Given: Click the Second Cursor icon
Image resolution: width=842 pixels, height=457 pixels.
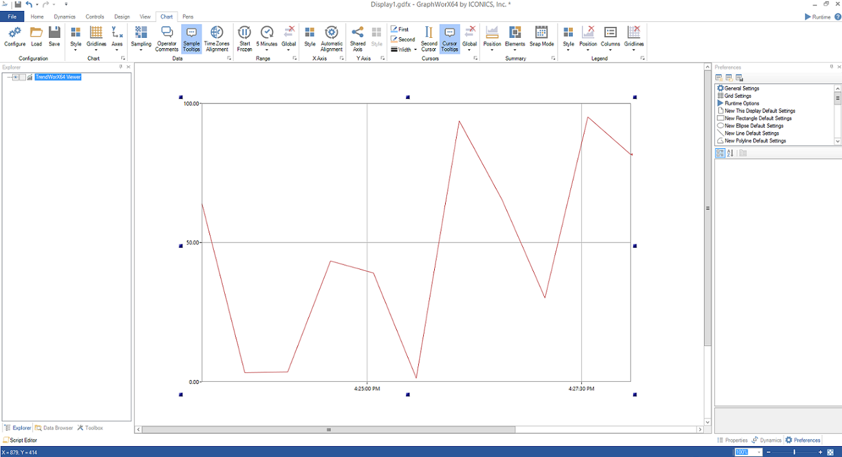Looking at the screenshot, I should [429, 37].
